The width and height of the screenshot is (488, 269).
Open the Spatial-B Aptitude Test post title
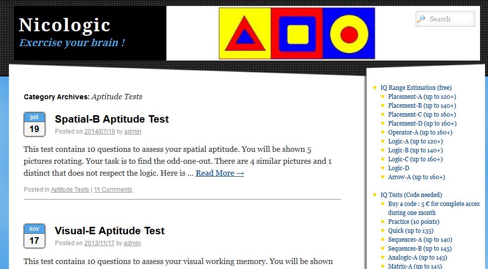[x=112, y=119]
